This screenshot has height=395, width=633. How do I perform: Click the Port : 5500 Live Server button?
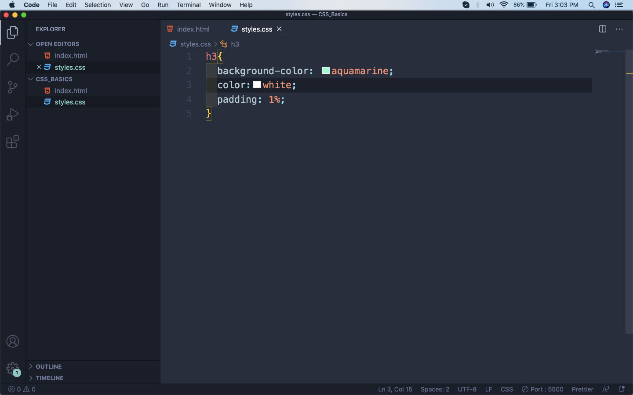point(542,389)
